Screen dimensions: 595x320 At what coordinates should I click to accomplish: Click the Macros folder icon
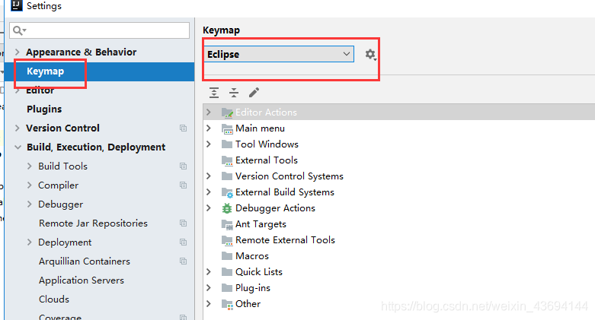point(227,256)
